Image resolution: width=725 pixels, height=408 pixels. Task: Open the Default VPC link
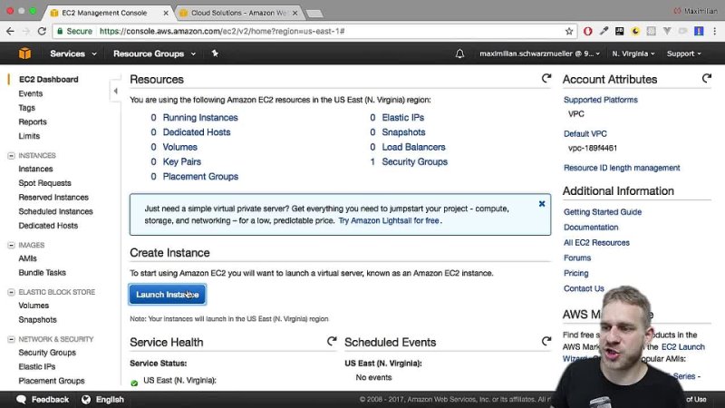coord(585,133)
